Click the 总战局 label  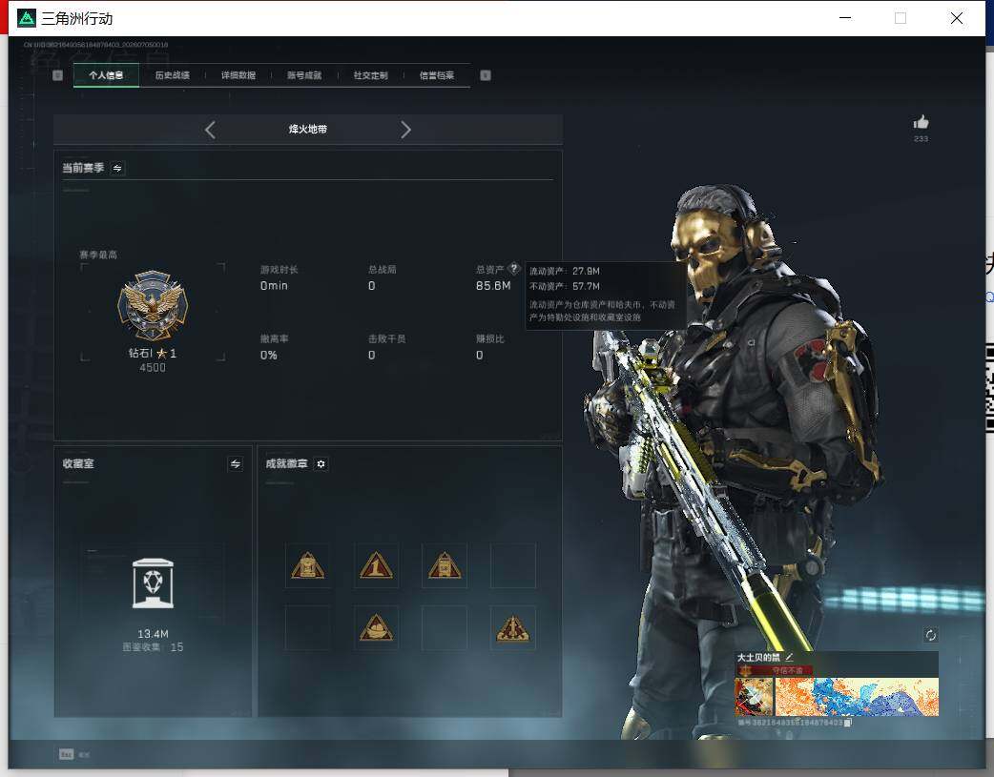[383, 270]
